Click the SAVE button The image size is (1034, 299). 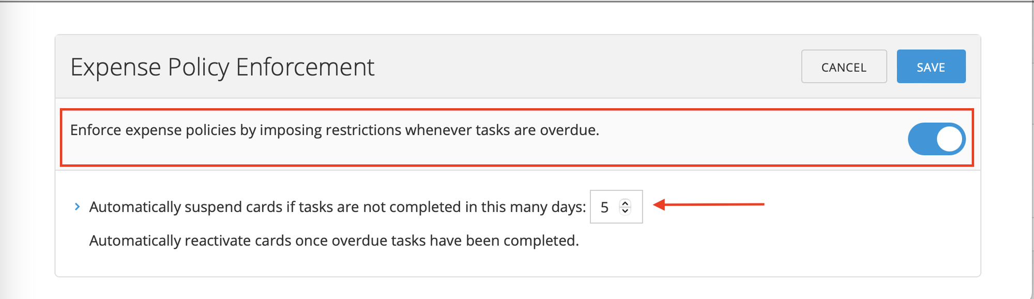[930, 66]
